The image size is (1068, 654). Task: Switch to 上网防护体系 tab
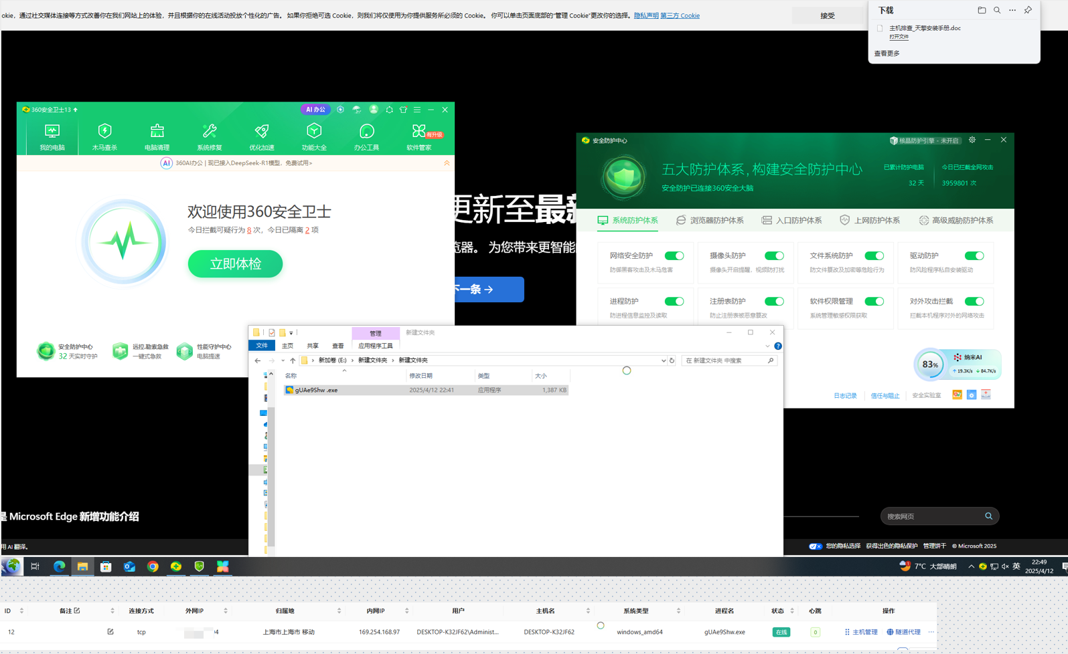[x=870, y=220]
